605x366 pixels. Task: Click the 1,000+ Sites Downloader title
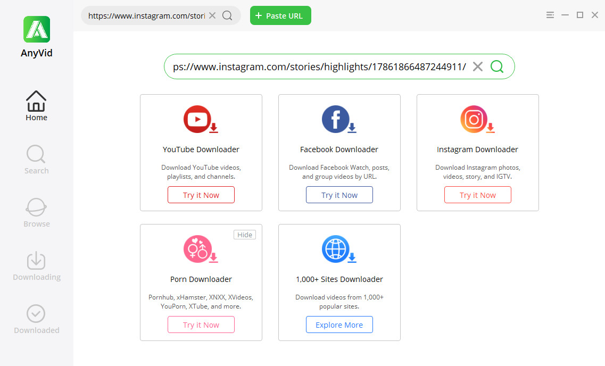(339, 279)
